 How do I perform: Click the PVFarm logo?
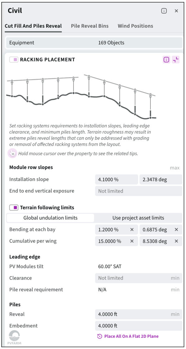(14, 338)
